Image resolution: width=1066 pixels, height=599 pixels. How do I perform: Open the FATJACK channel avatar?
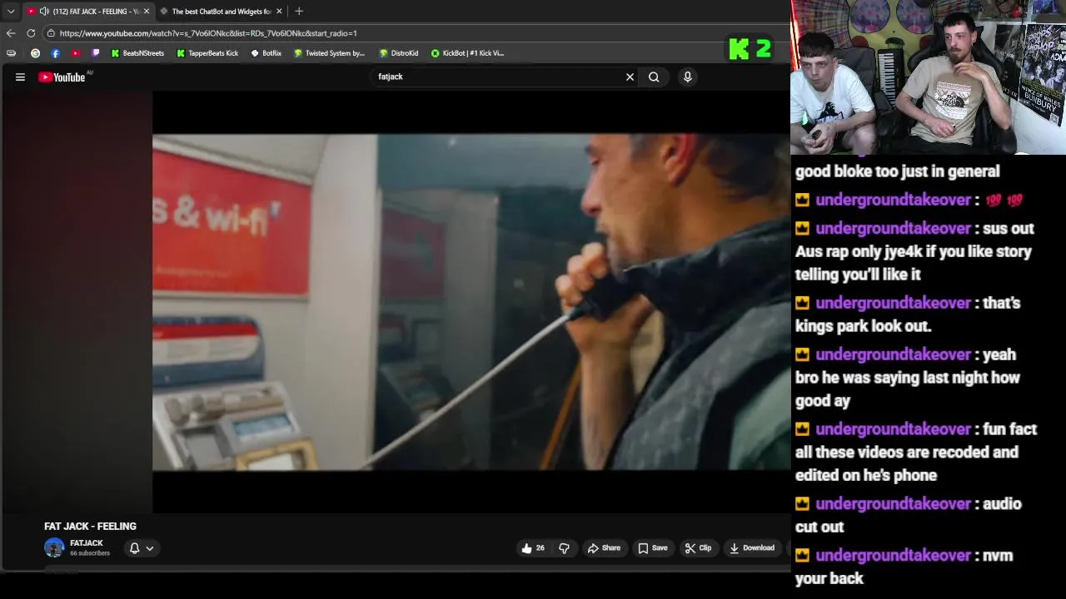54,548
